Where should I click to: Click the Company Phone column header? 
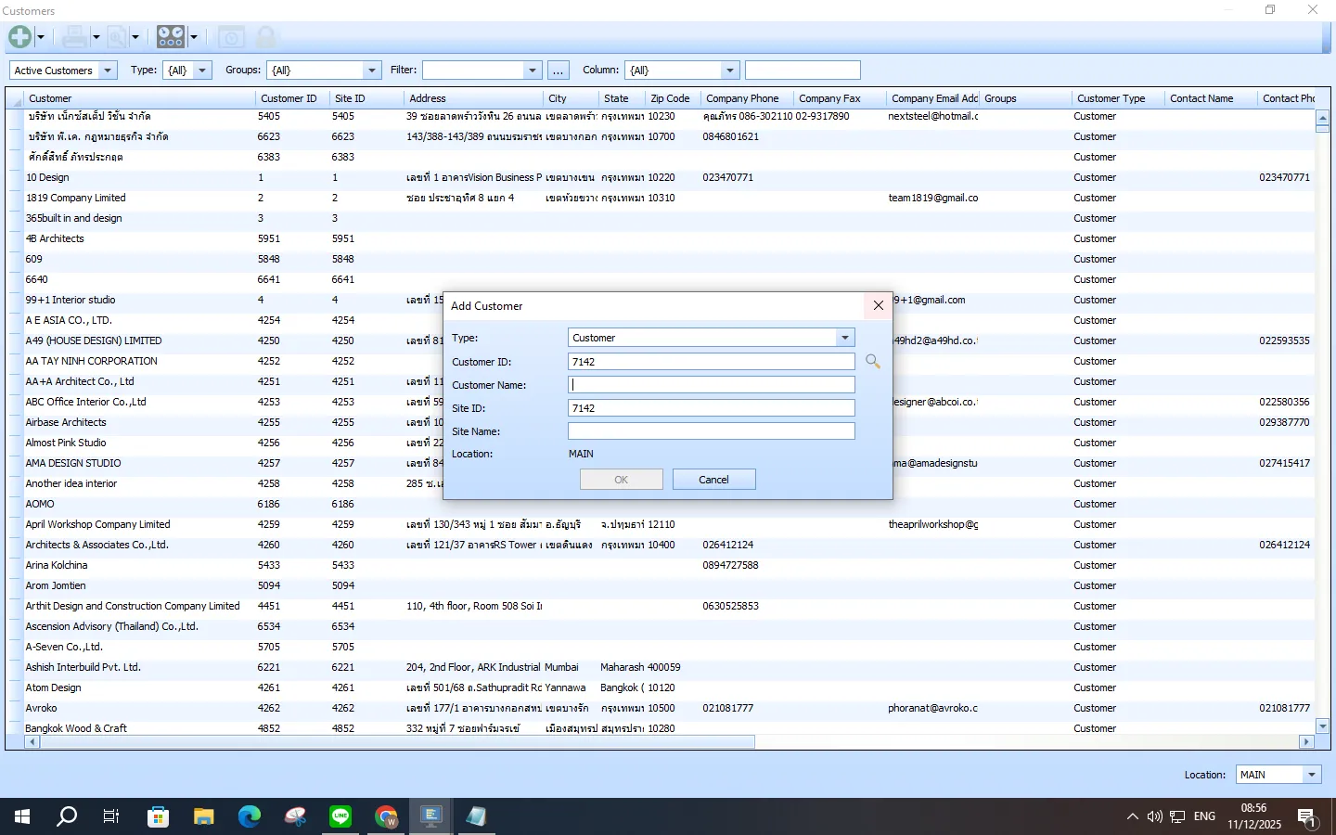pos(747,98)
